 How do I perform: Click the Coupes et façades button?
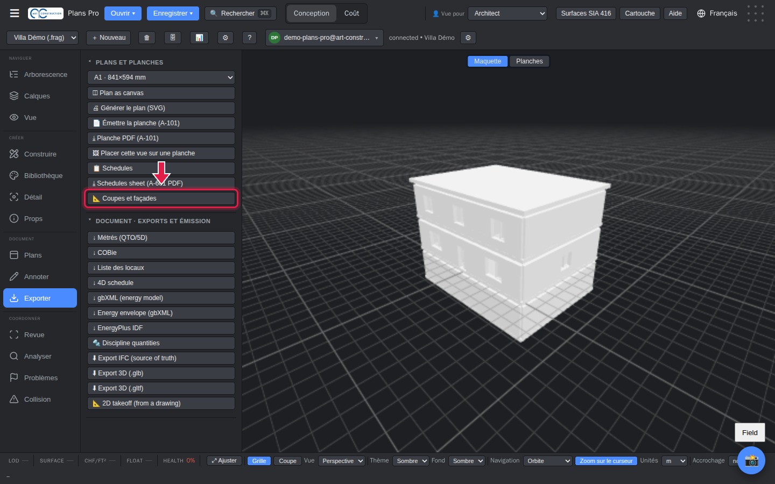point(161,198)
